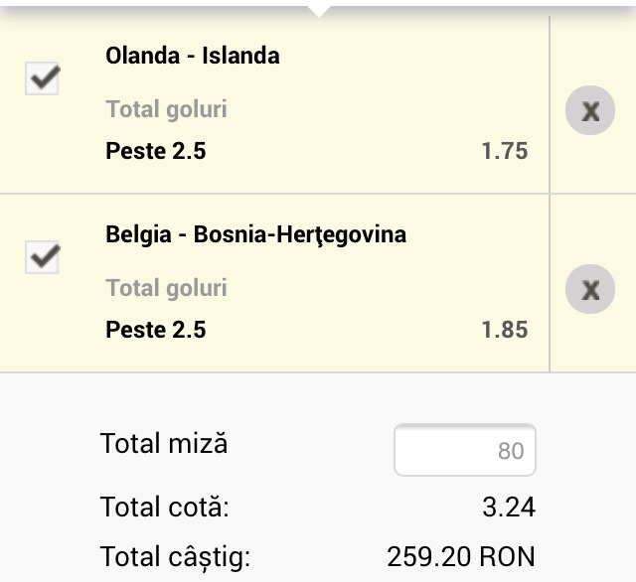Uncheck the Olanda - Islanda selection
This screenshot has height=582, width=636.
click(x=42, y=79)
